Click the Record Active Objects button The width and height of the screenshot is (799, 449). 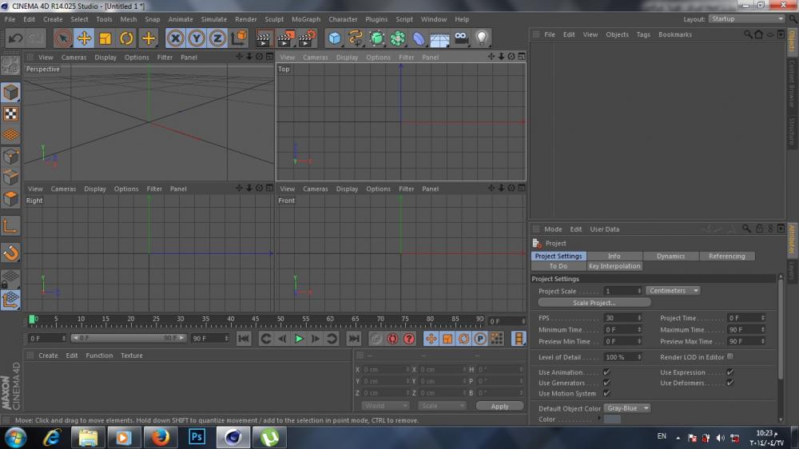point(376,339)
